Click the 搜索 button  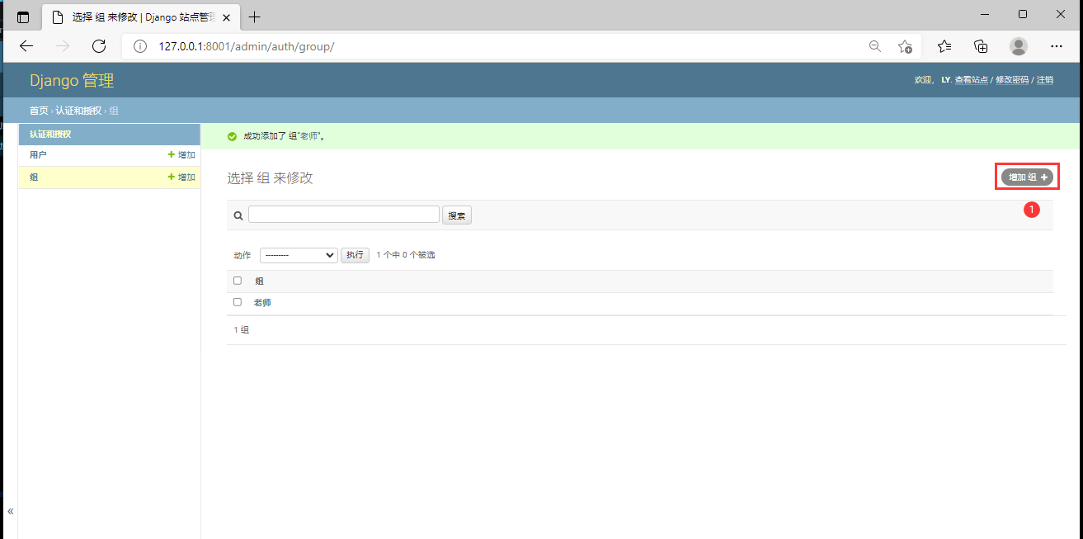(457, 215)
